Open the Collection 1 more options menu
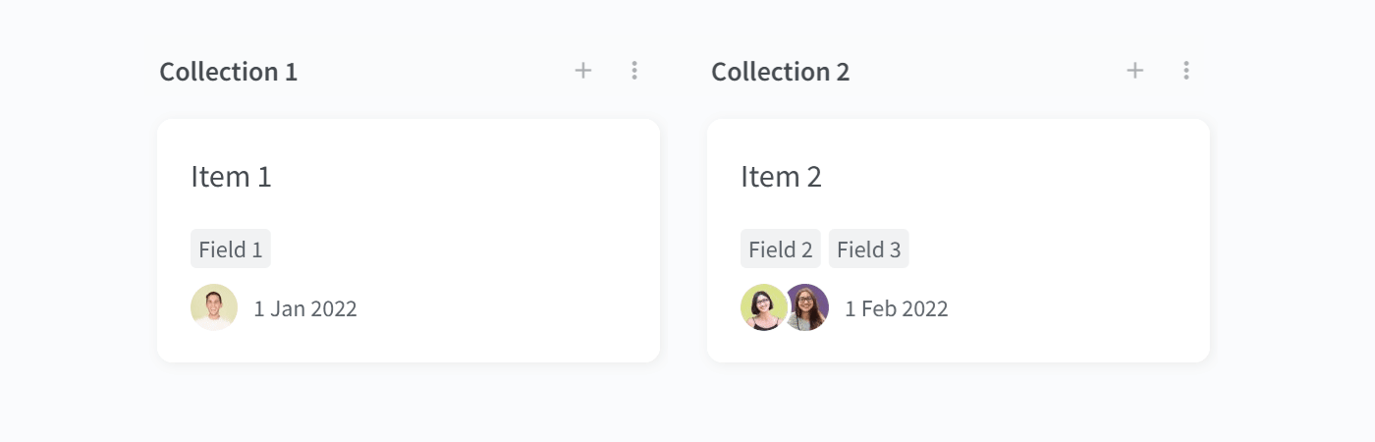Viewport: 1375px width, 442px height. [x=634, y=71]
